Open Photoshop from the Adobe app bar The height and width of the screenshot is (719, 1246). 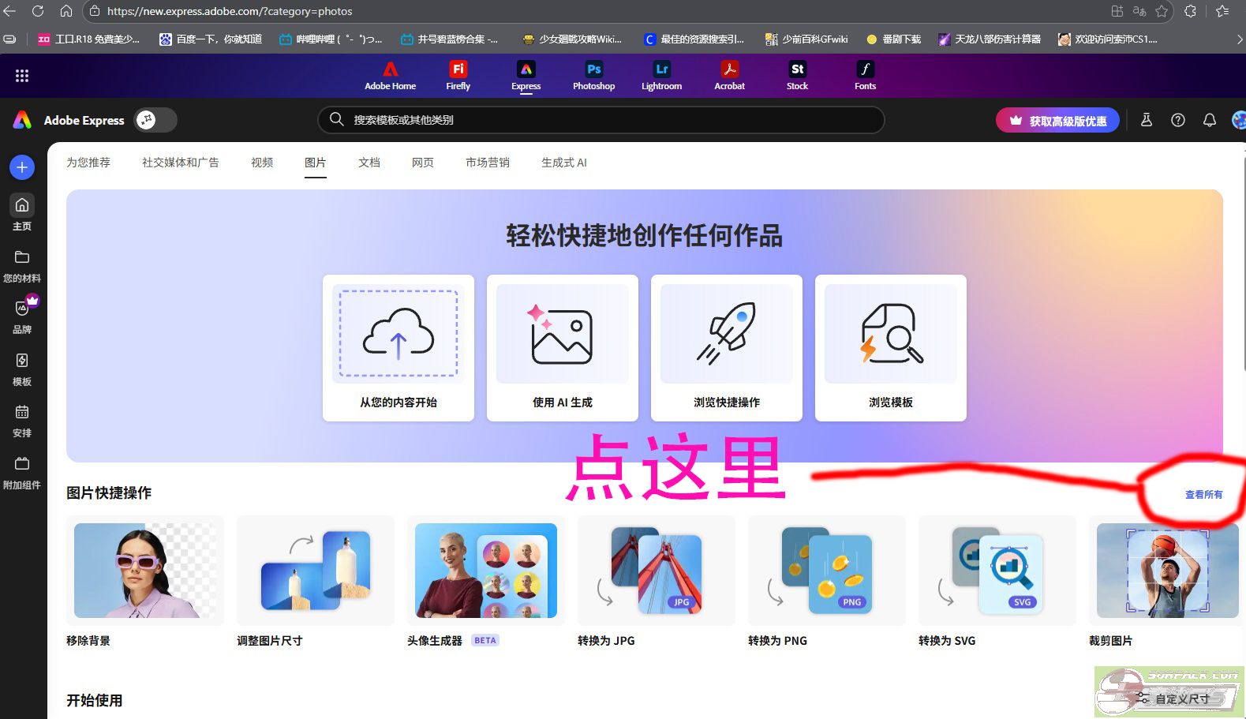point(593,76)
